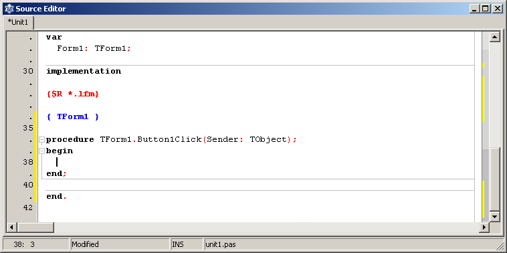Click the status bar resize grip

499,246
